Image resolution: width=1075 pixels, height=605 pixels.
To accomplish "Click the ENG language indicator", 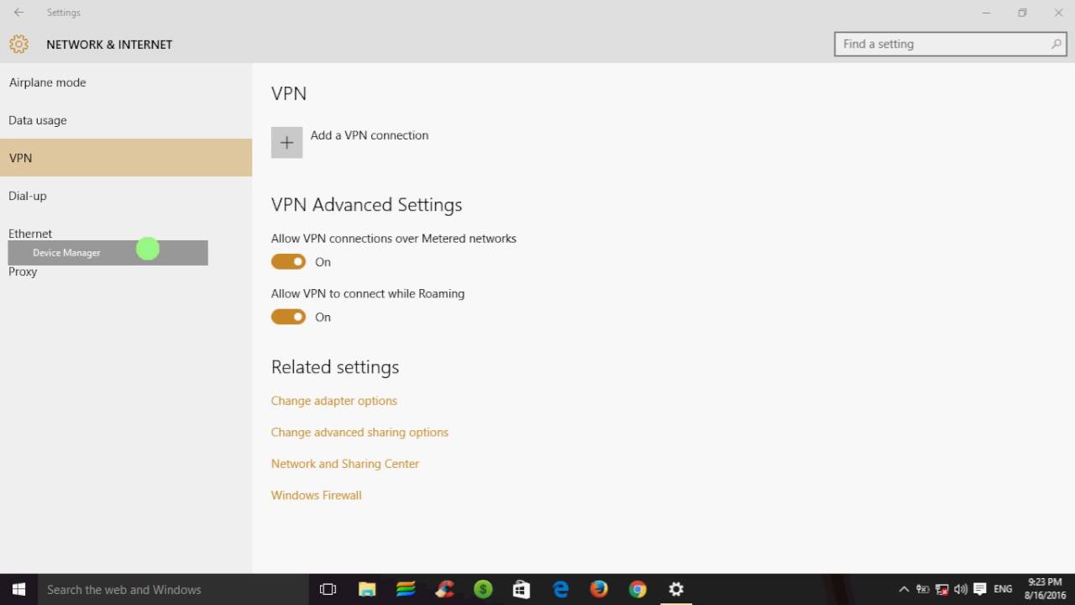I will click(x=1003, y=589).
